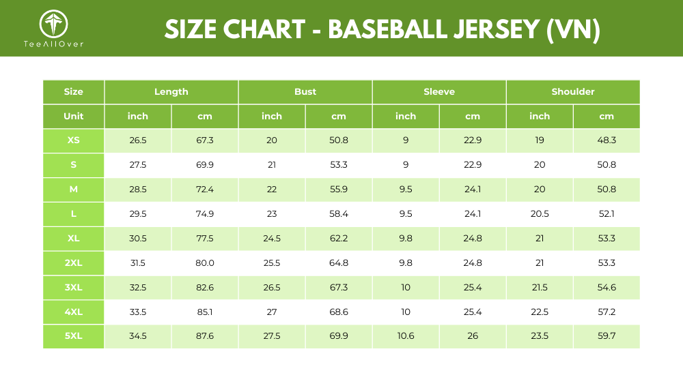This screenshot has width=683, height=375.
Task: Select the Bust column header
Action: pos(305,92)
